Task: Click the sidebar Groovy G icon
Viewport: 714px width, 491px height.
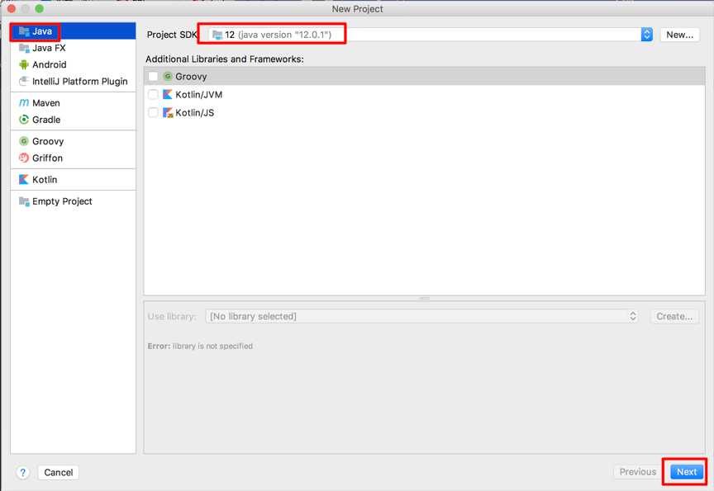Action: (24, 141)
